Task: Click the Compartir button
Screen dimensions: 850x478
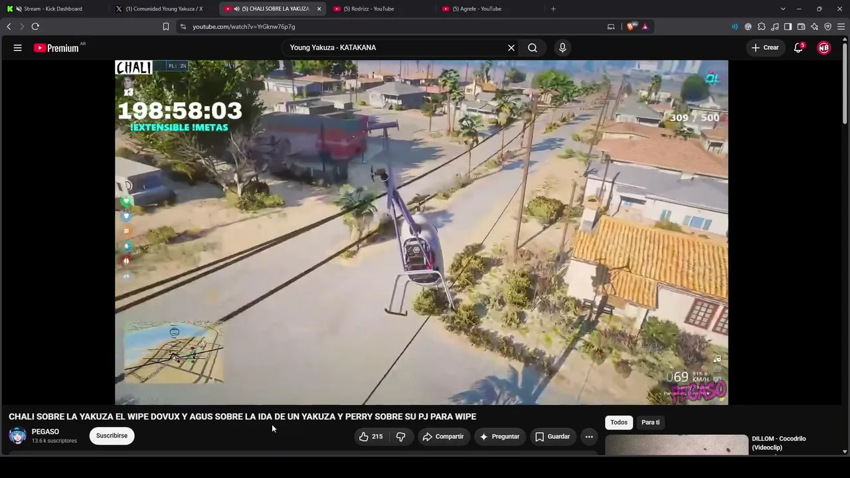Action: (x=444, y=436)
